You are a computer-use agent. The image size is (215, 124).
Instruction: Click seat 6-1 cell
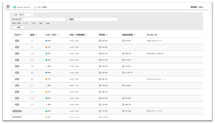tap(32, 79)
